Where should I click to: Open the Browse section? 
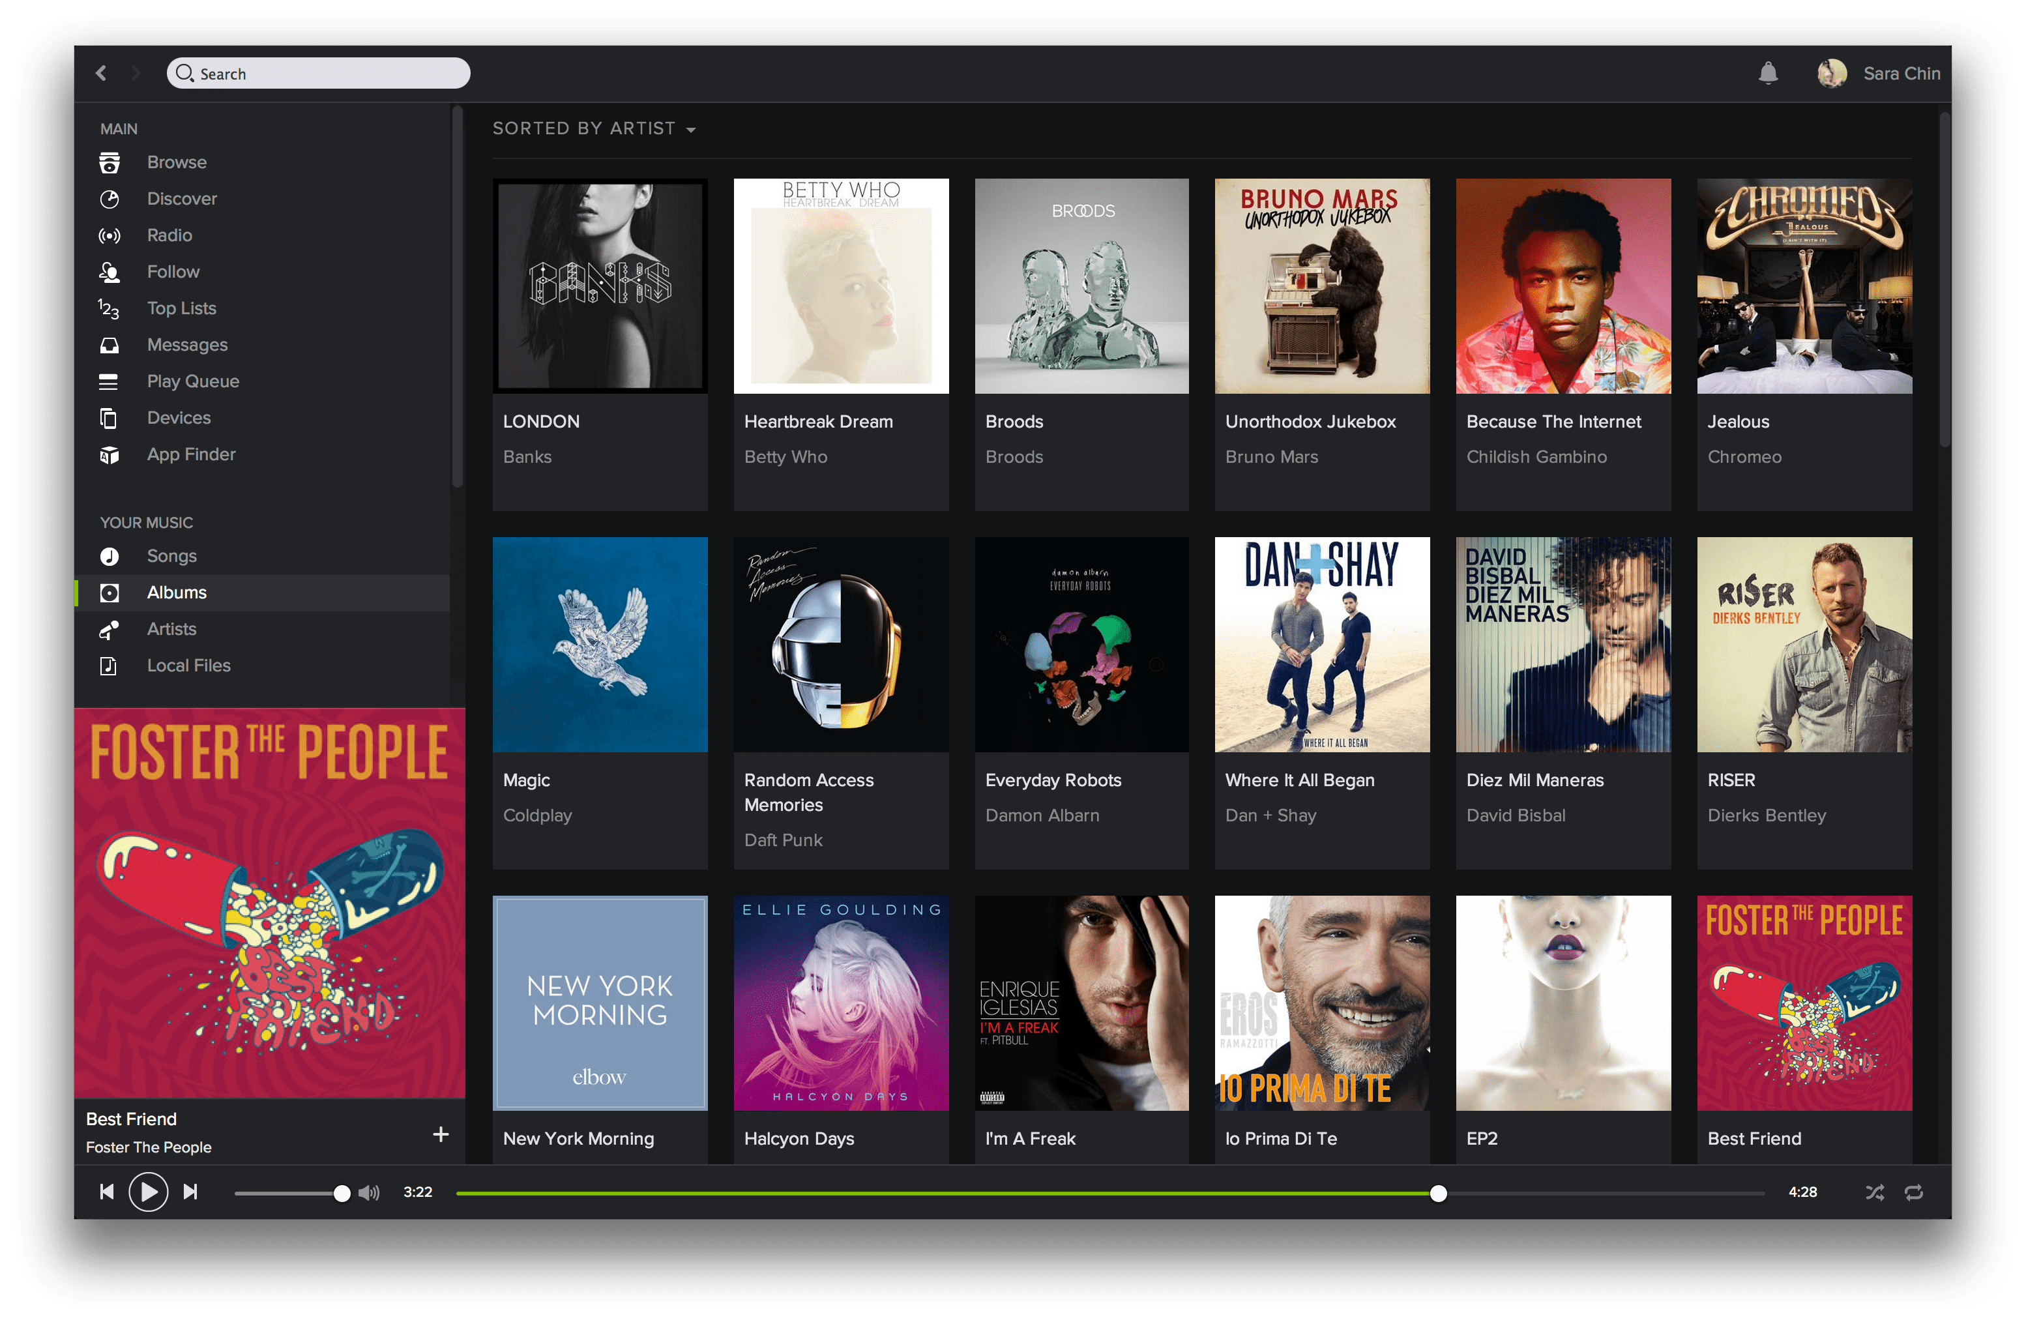coord(177,162)
